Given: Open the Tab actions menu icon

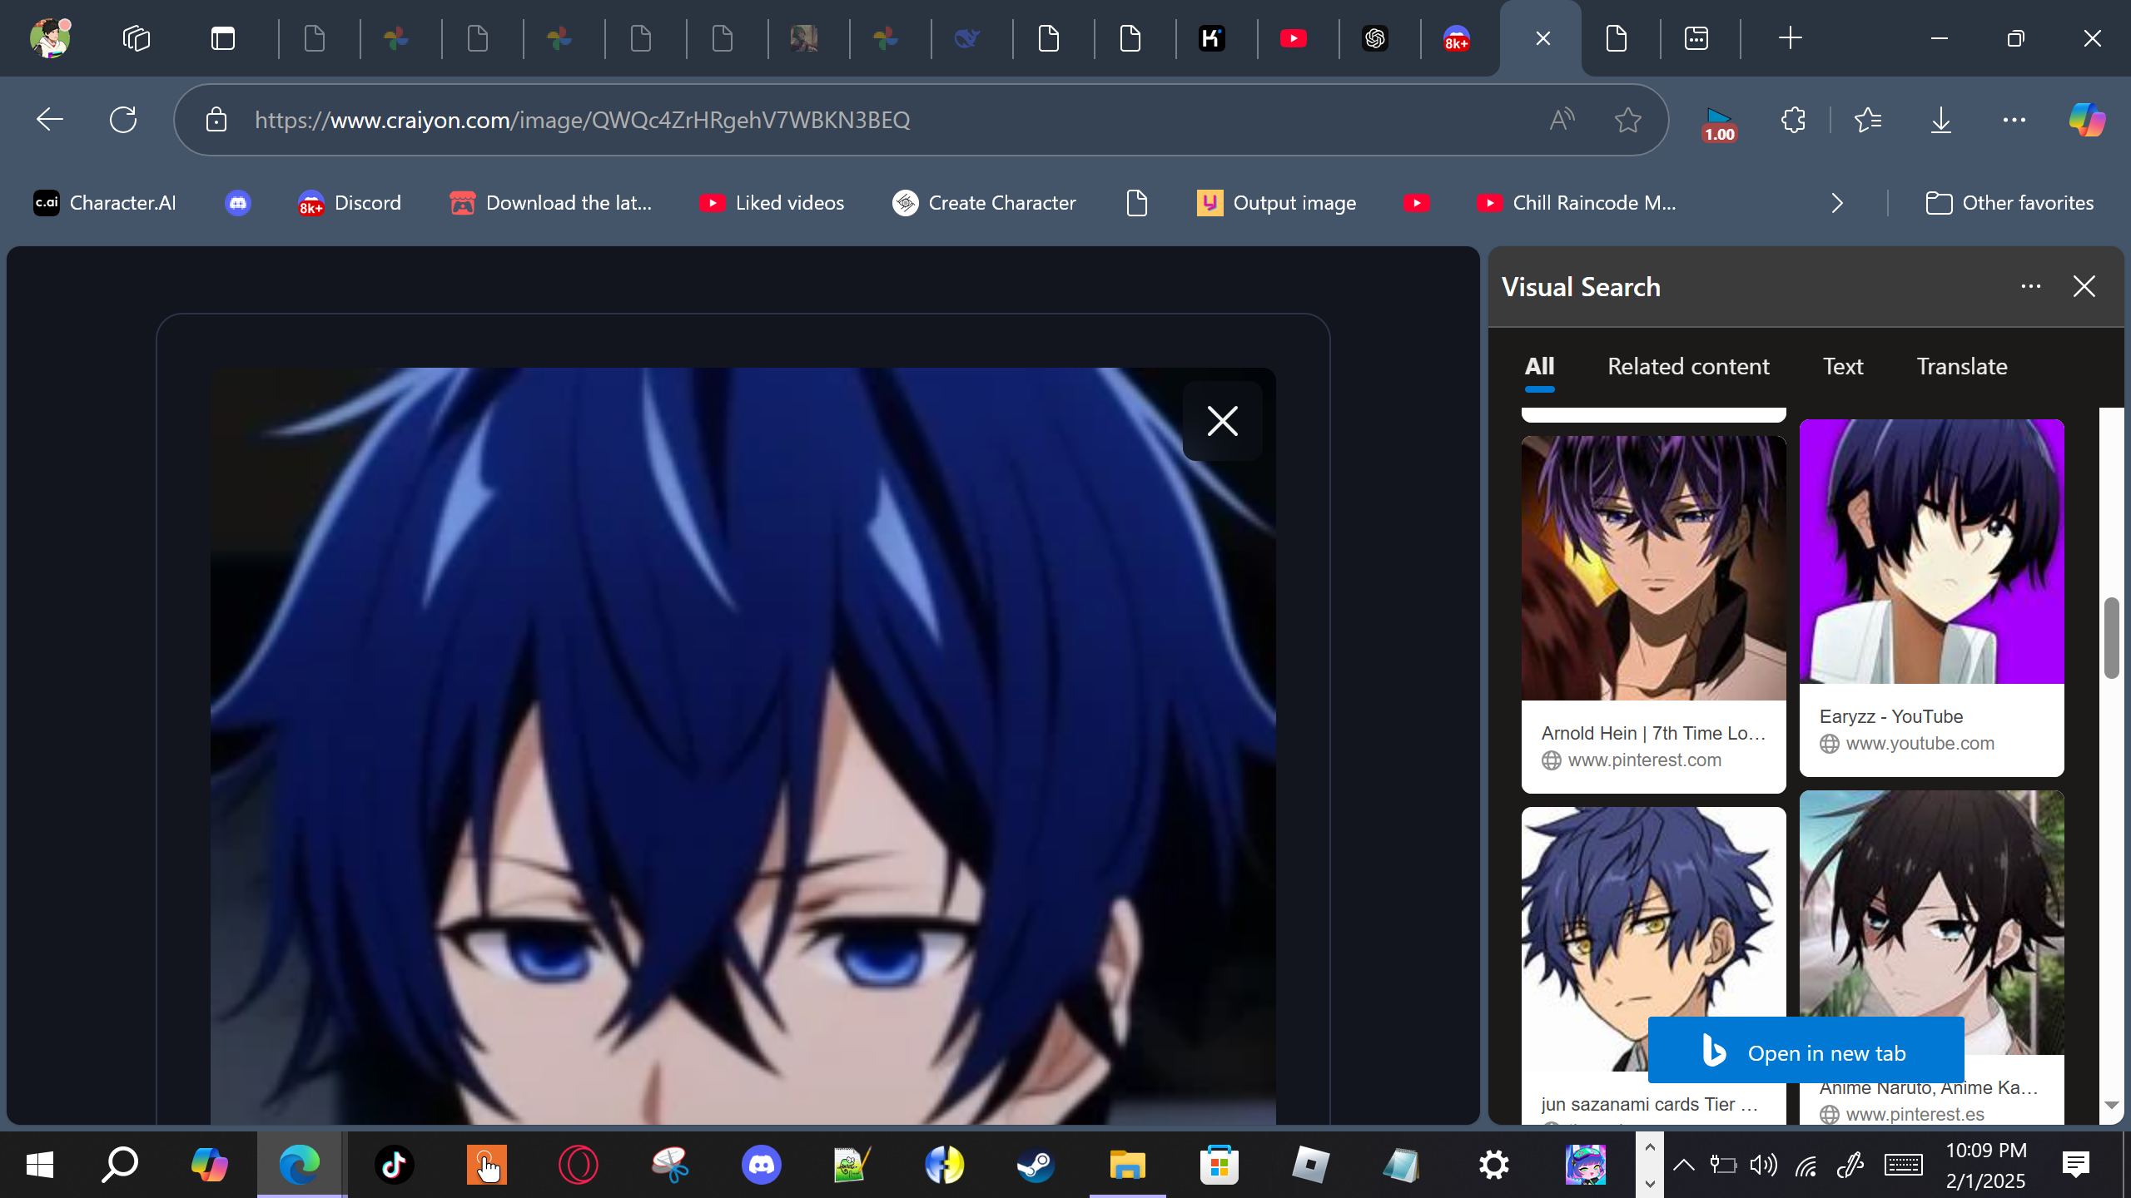Looking at the screenshot, I should [x=222, y=38].
